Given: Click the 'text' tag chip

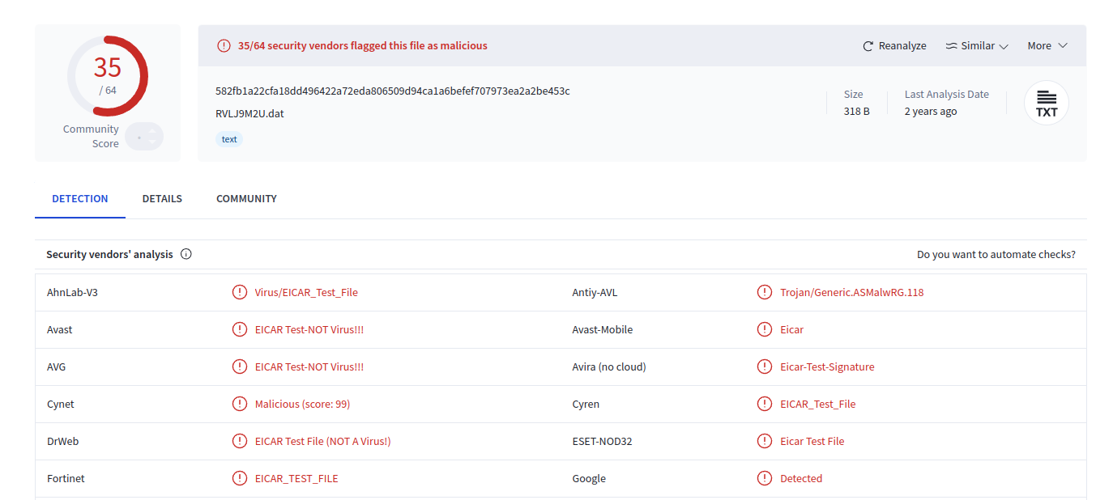Looking at the screenshot, I should click(x=229, y=139).
